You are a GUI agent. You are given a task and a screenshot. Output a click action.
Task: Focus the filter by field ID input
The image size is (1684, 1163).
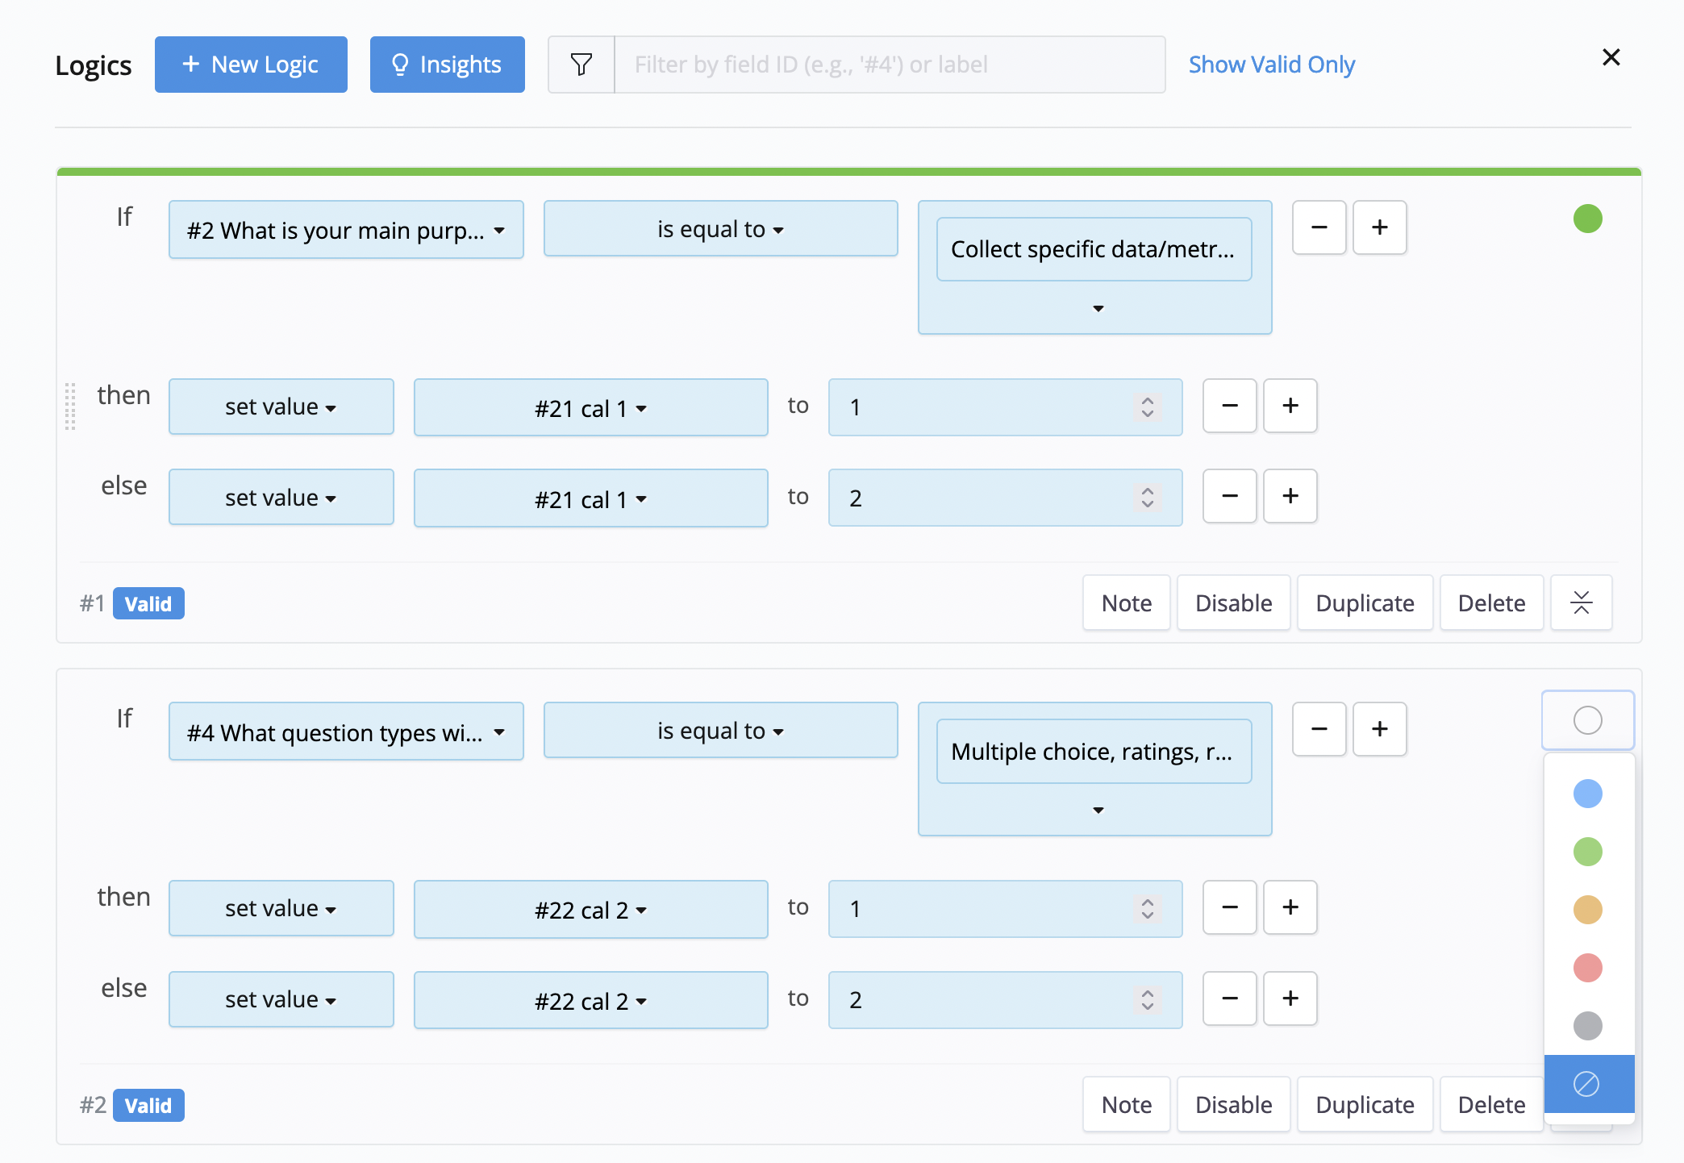coord(889,65)
